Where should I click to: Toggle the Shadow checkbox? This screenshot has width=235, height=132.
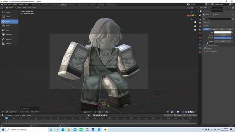205,48
